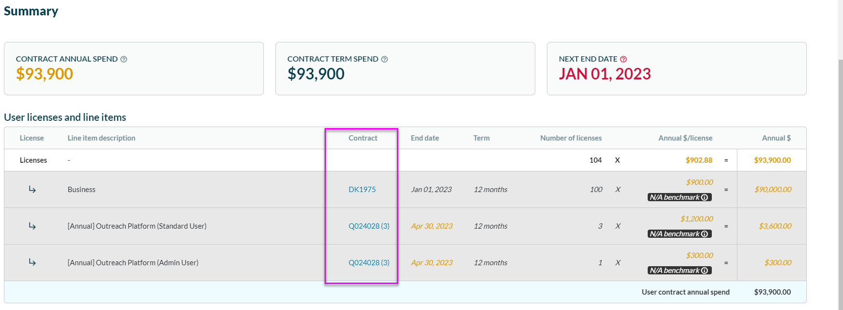Click the N/A benchmark badge for Business

674,197
